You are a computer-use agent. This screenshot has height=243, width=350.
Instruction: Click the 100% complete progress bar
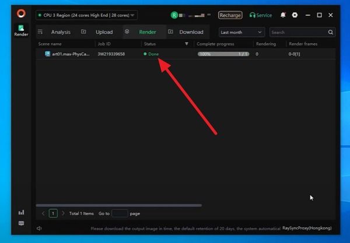click(223, 54)
